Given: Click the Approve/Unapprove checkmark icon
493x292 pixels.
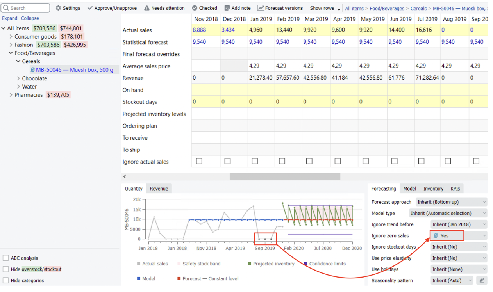Looking at the screenshot, I should coord(90,8).
